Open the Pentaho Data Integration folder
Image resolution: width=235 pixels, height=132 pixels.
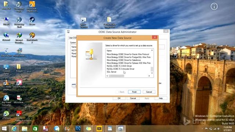[x=109, y=23]
